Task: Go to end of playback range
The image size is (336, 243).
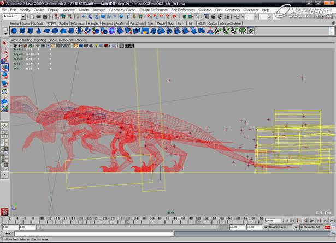Action: 332,220
